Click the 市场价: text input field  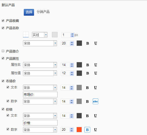coord(40,94)
